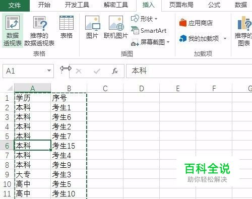This screenshot has height=199, width=252.
Task: Select cell containing 考生4
Action: coord(69,155)
